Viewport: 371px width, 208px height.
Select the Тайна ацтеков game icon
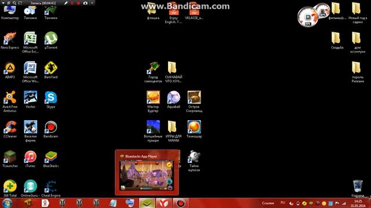click(194, 161)
